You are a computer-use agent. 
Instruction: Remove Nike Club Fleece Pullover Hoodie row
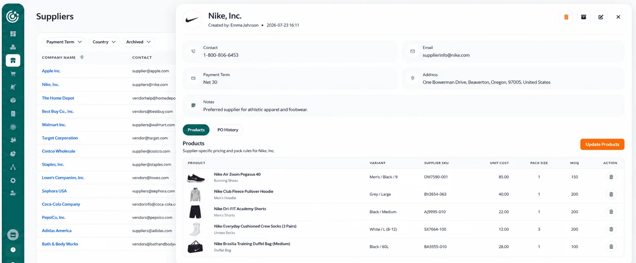[611, 194]
